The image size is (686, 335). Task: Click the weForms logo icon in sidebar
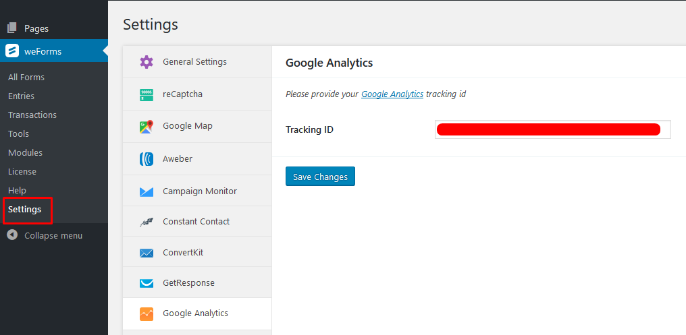pos(12,51)
